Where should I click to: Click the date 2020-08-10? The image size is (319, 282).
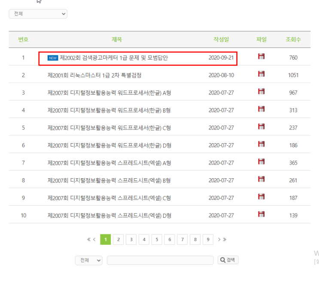[x=221, y=75]
